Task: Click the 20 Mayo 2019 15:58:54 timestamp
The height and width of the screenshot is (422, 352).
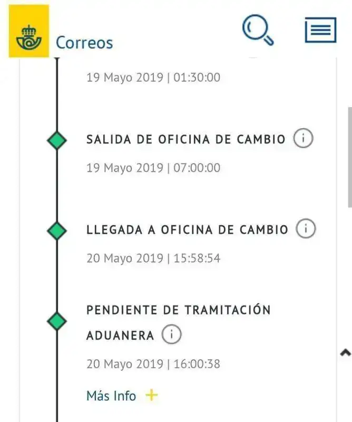Action: point(153,258)
